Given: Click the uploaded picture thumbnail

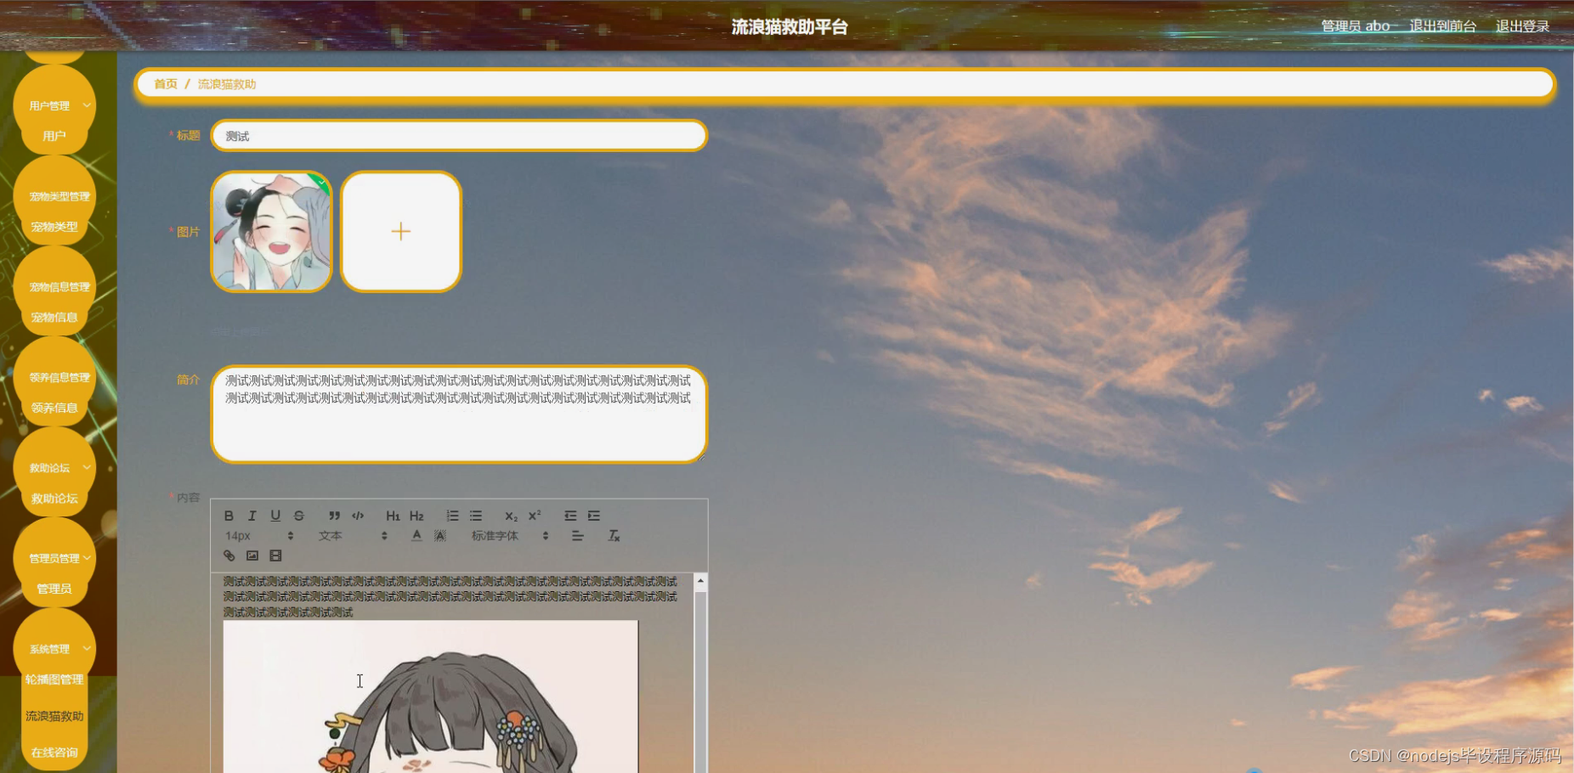Looking at the screenshot, I should (x=271, y=232).
